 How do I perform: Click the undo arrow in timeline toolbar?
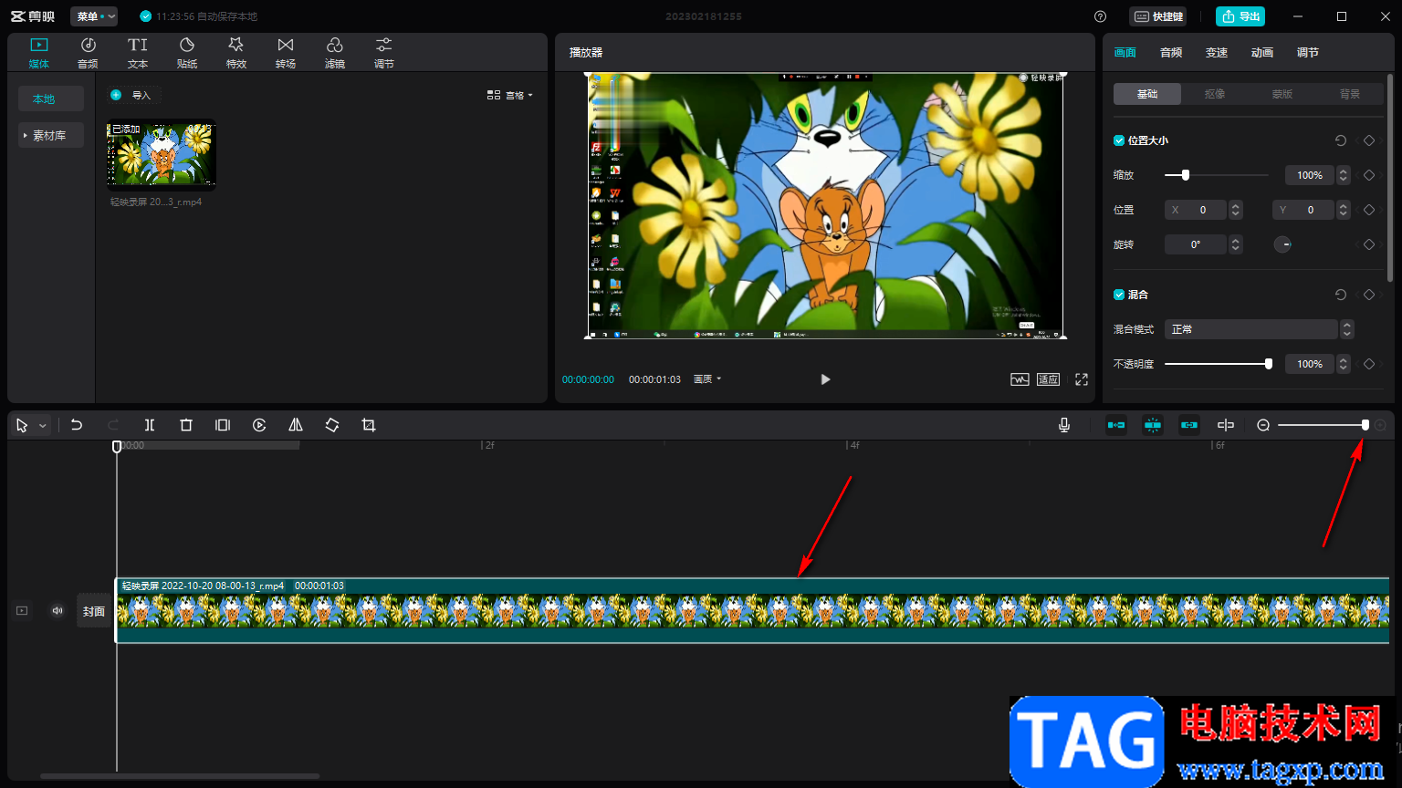tap(77, 425)
